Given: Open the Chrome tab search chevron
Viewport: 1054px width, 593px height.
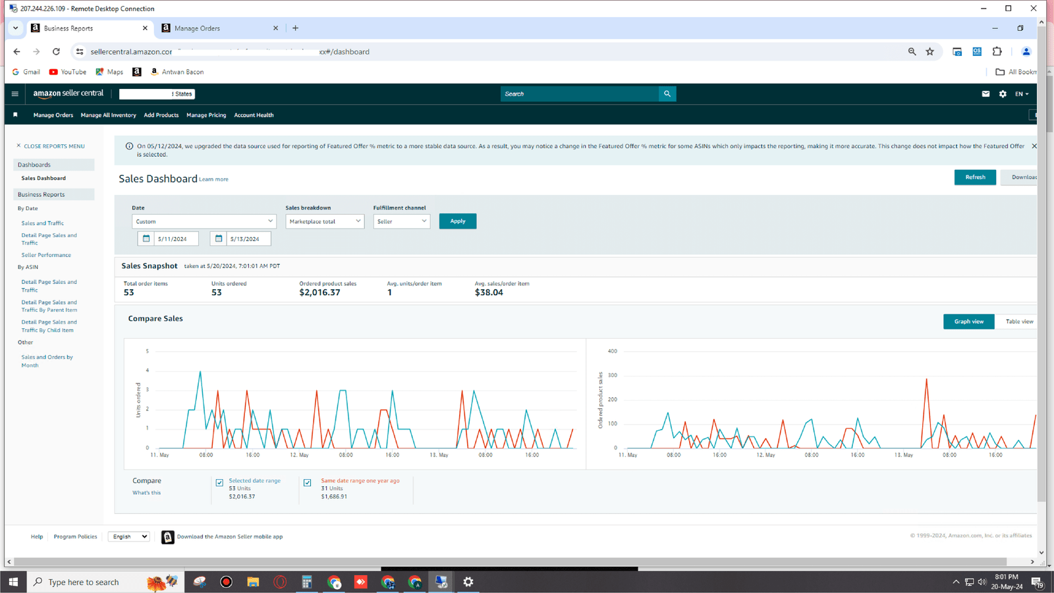Looking at the screenshot, I should click(x=15, y=28).
